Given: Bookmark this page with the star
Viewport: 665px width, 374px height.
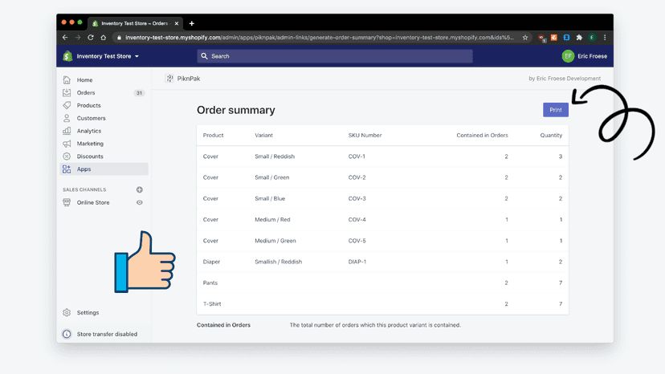Looking at the screenshot, I should 525,37.
